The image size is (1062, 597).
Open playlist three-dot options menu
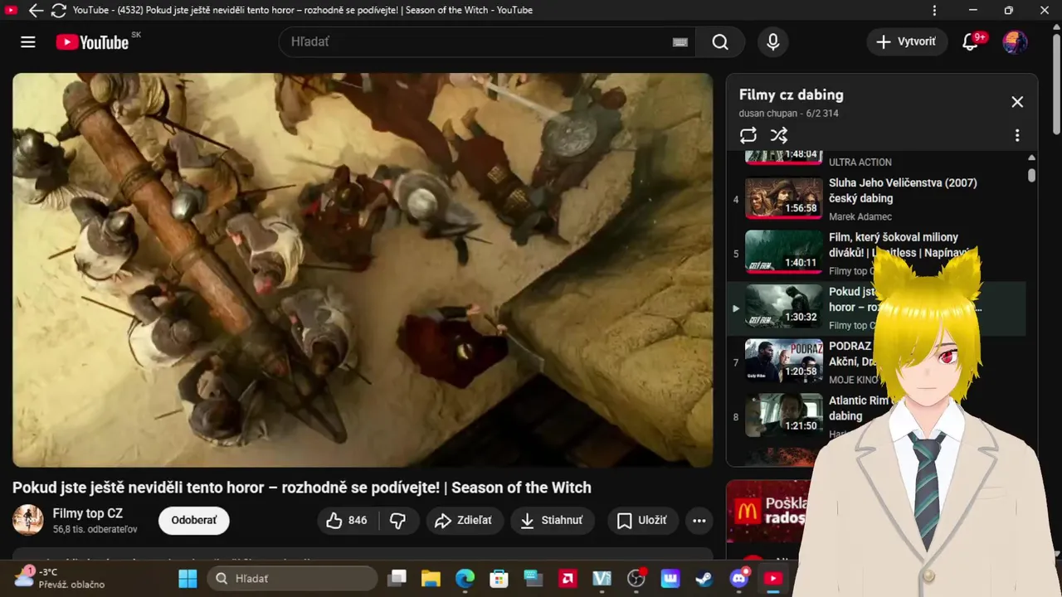pos(1017,135)
